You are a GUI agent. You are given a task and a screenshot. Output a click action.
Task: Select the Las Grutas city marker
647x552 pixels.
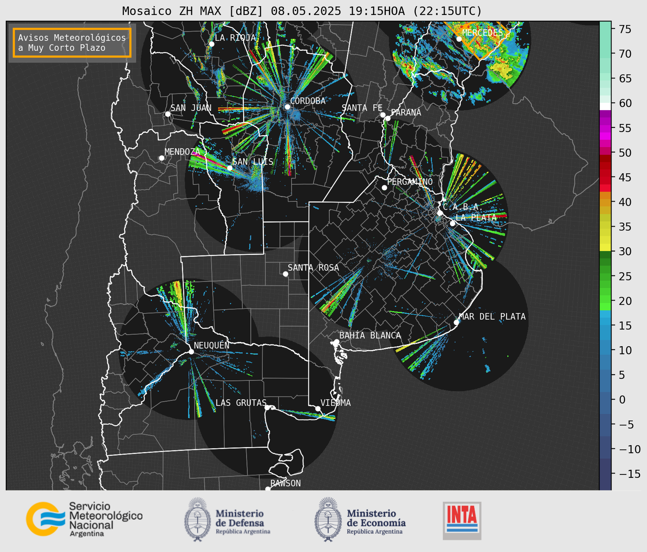tap(267, 408)
